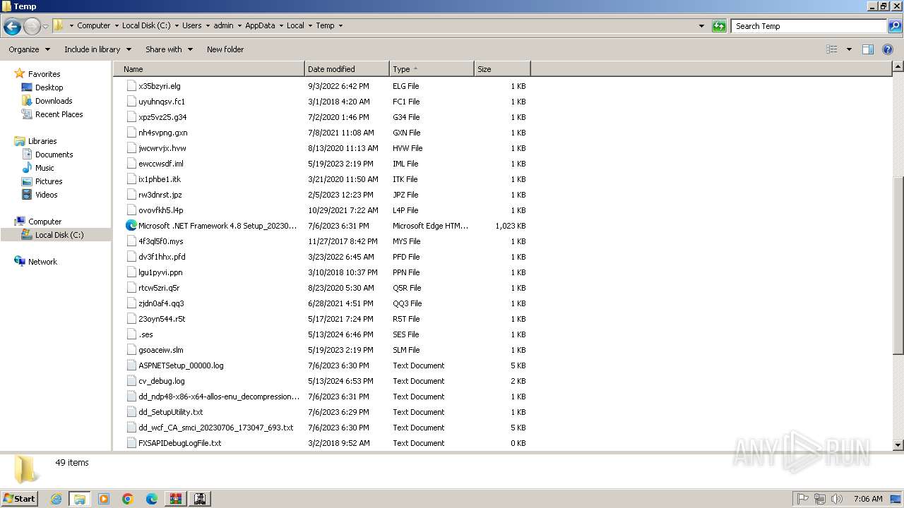Select file ASPNETSetup_00000.log
Screen dimensions: 904x508
[x=181, y=365]
